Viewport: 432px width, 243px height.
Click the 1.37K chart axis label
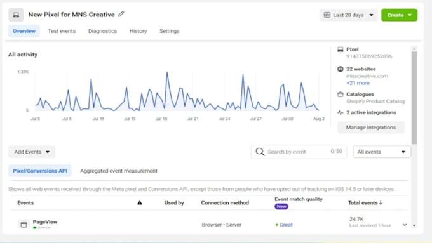(23, 72)
